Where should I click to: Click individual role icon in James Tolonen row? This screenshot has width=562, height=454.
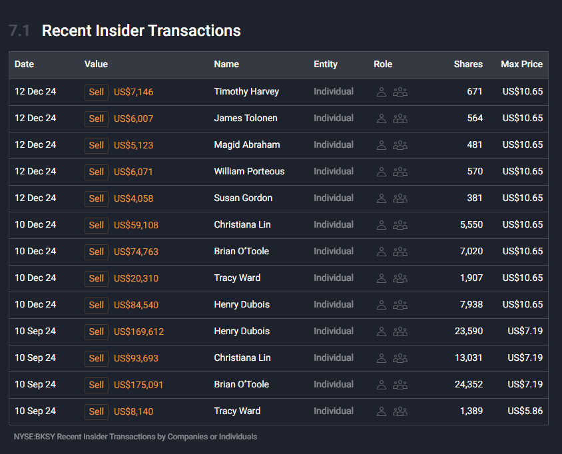[x=382, y=118]
